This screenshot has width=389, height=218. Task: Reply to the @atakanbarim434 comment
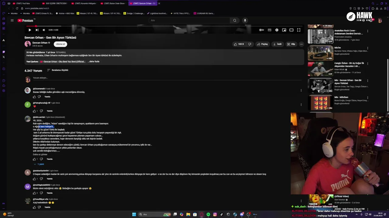50,179
